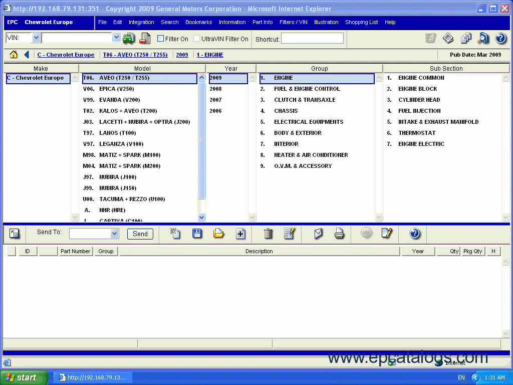Open a saved shopping list folder icon
Image resolution: width=513 pixels, height=385 pixels.
coord(218,234)
